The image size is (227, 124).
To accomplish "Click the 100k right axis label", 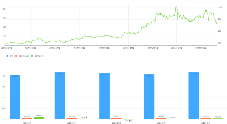I will 220,8.
